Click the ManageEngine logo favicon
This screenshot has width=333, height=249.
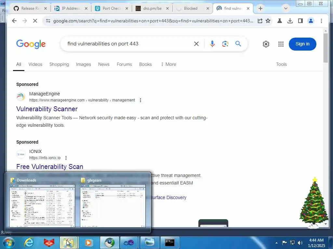(x=20, y=97)
